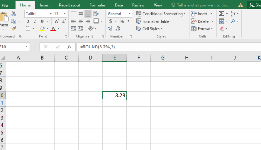Click AutoSum sigma icon
The width and height of the screenshot is (261, 150).
[222, 13]
